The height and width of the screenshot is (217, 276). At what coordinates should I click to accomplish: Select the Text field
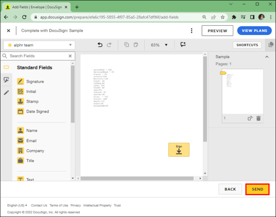pos(26,179)
